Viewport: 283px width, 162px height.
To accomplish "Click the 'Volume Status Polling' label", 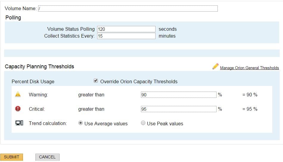I will (x=71, y=29).
